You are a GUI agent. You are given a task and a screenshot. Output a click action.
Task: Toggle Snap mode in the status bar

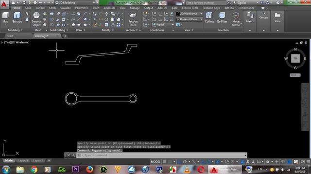click(x=170, y=162)
